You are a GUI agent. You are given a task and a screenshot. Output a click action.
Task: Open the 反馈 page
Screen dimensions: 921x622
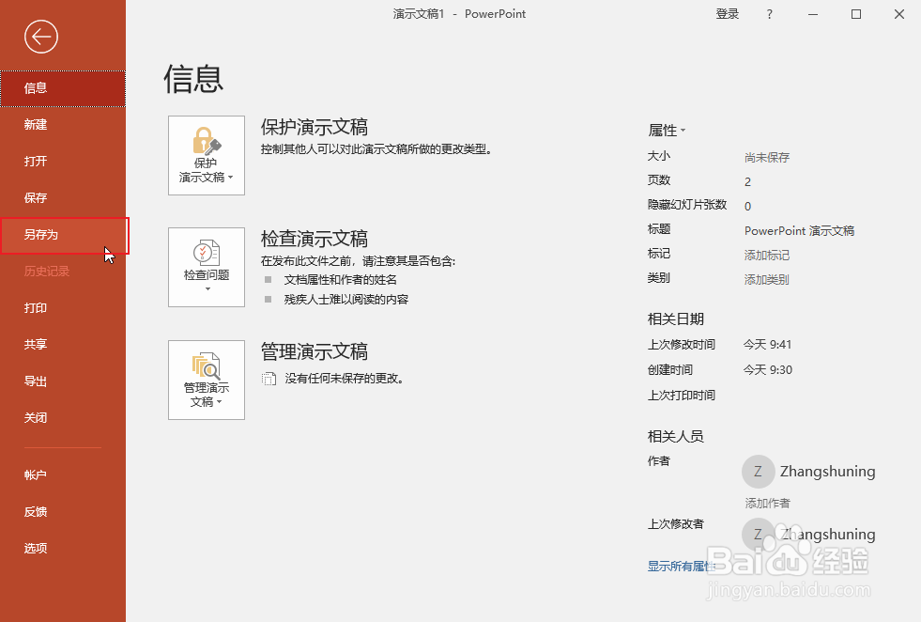63,511
